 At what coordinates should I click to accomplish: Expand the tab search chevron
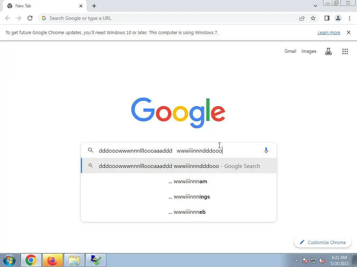click(315, 6)
